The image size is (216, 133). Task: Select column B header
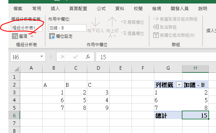point(54,68)
